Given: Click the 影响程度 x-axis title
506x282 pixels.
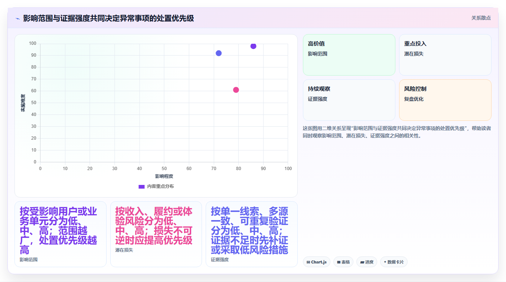Looking at the screenshot, I should (164, 176).
